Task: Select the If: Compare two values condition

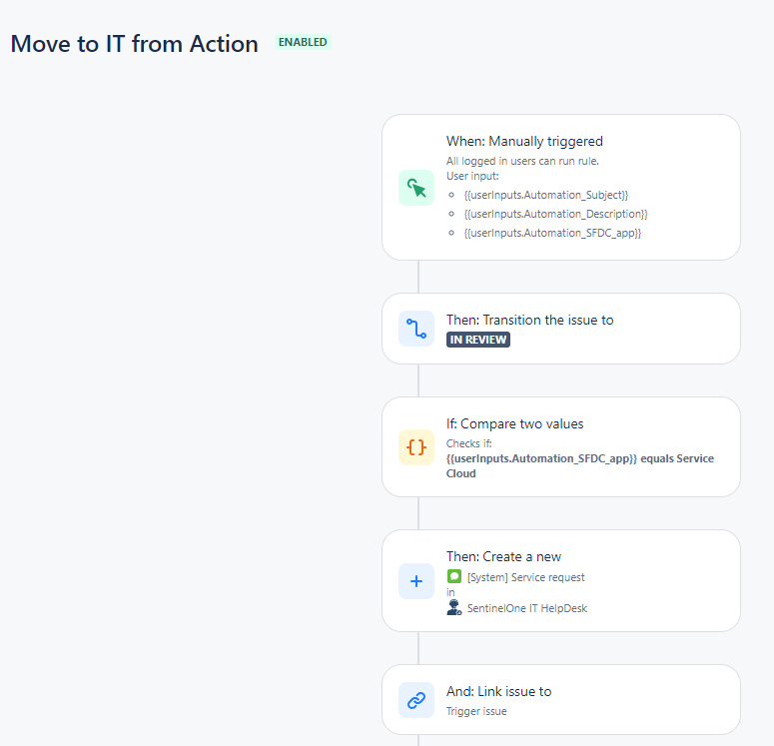Action: point(561,447)
